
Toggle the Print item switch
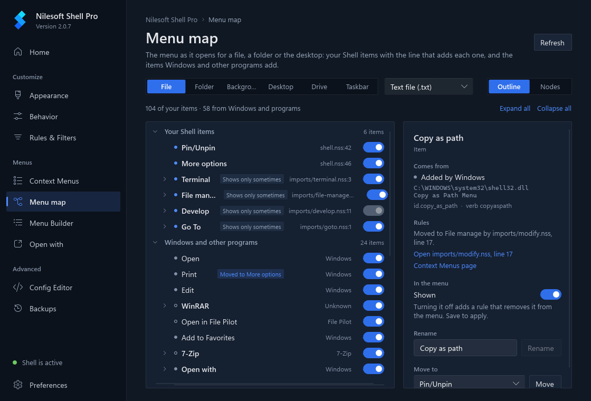[373, 274]
